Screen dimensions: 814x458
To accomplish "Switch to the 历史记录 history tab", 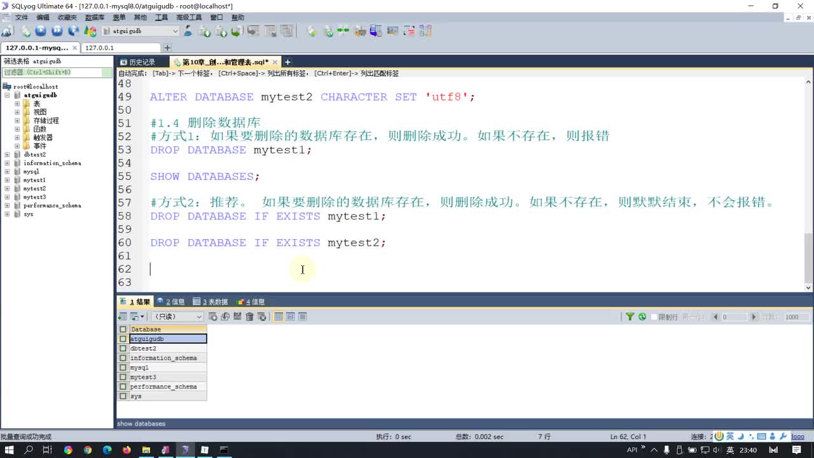I will click(137, 62).
